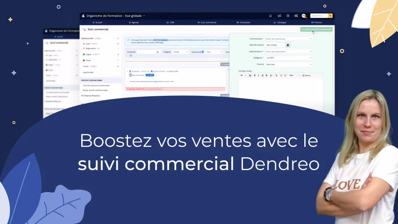Click inside the Compte rendu text area
398x224 pixels.
click(281, 94)
